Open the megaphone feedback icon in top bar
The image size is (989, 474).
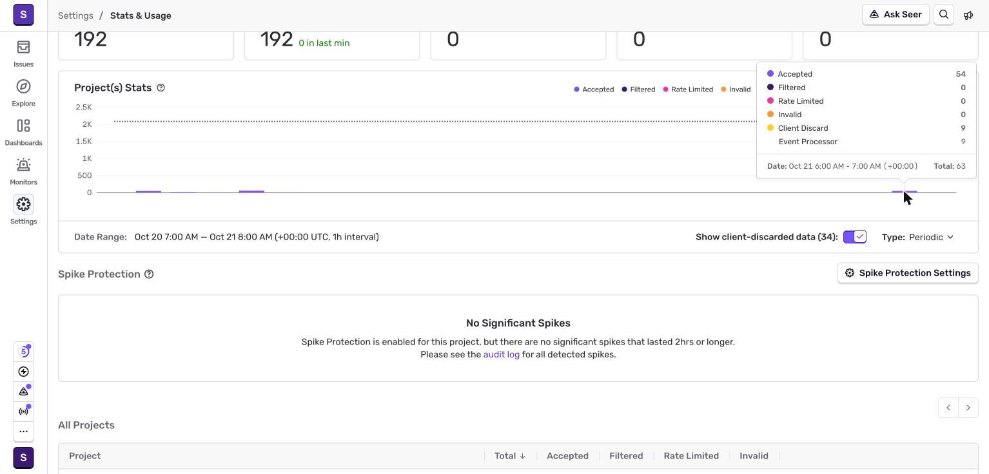968,15
